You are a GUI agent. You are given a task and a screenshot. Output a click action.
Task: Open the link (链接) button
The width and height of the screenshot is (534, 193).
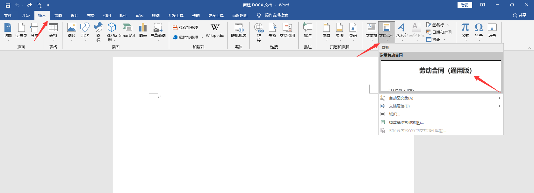259,32
